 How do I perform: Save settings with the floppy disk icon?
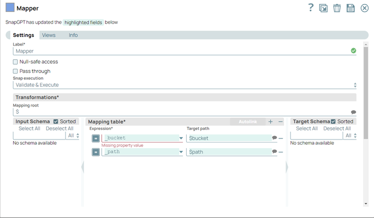351,8
